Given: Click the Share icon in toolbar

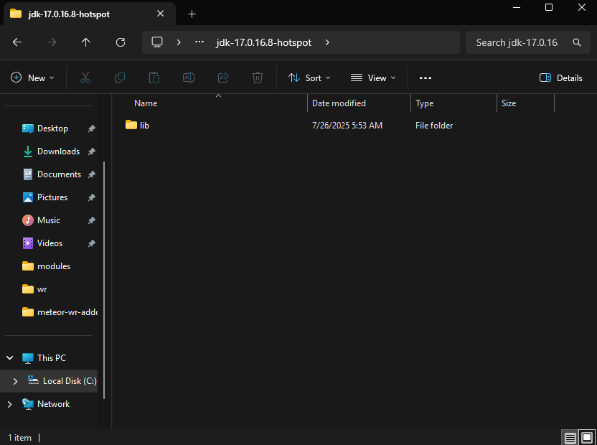Looking at the screenshot, I should coord(223,78).
